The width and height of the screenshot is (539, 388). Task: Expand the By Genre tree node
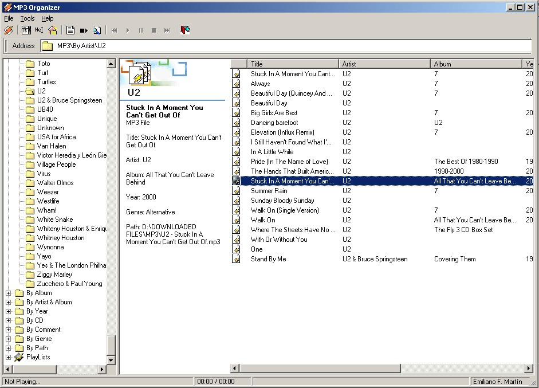[x=9, y=339]
